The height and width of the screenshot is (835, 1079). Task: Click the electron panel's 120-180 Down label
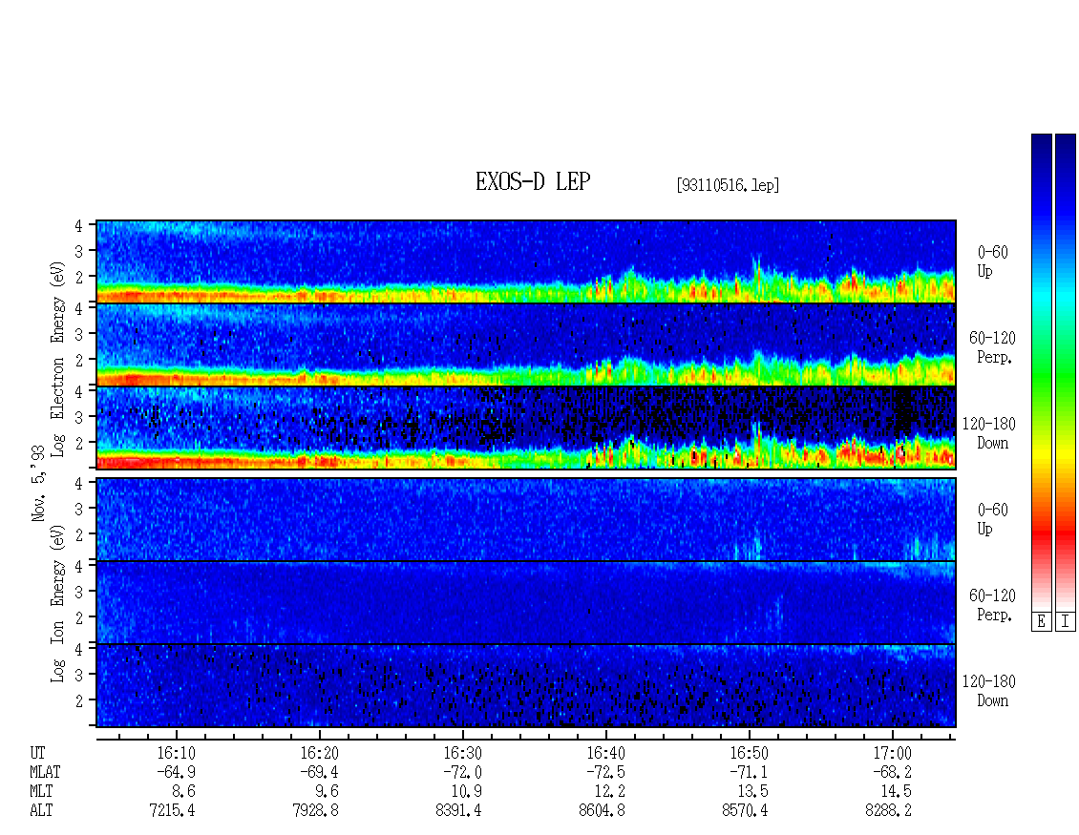989,433
